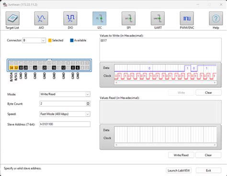Click black ground pin 6
Viewport: 227px width, 176px height.
[x=78, y=68]
